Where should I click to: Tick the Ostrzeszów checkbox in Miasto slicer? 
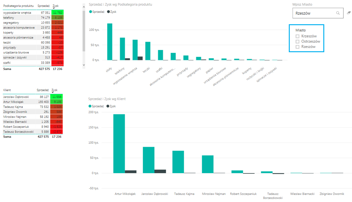coord(297,41)
